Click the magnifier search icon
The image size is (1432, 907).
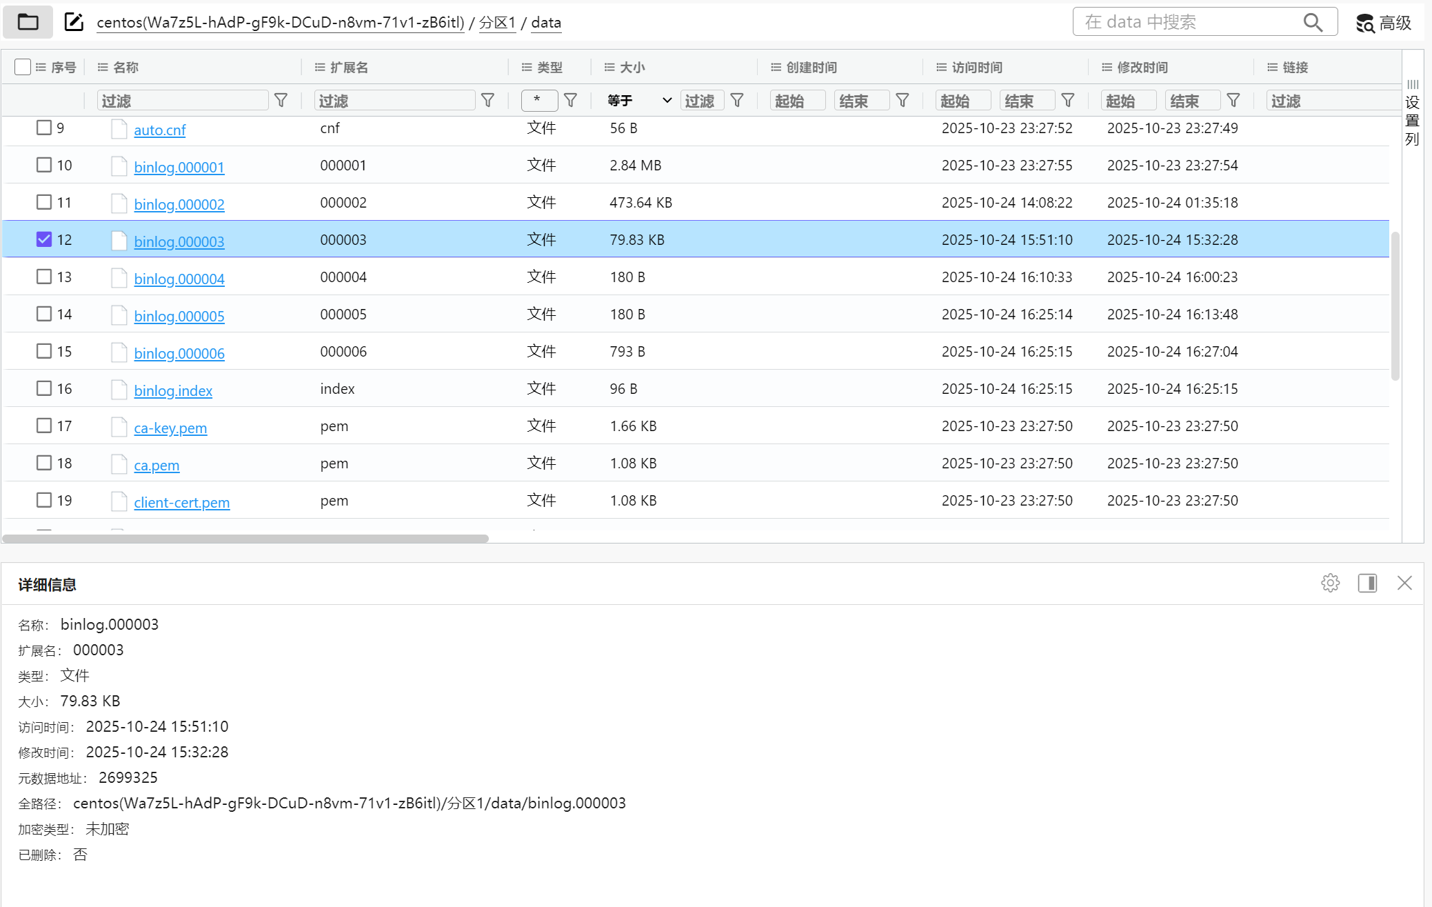coord(1313,22)
